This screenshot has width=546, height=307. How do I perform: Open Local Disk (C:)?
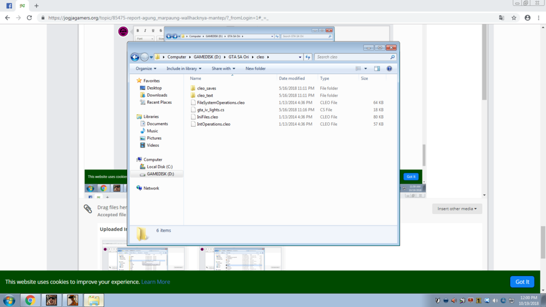159,167
